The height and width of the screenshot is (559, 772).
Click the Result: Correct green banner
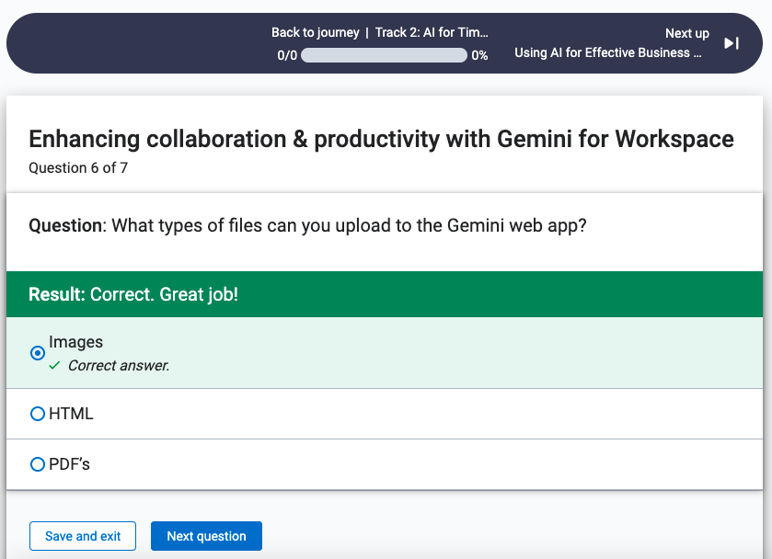coord(385,294)
